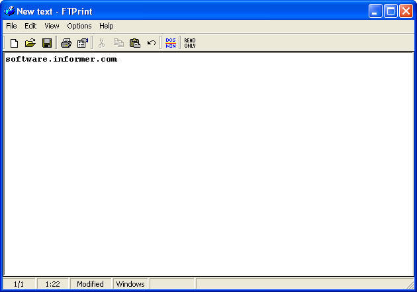The width and height of the screenshot is (417, 292).
Task: Paste from the clipboard icon
Action: pyautogui.click(x=135, y=43)
